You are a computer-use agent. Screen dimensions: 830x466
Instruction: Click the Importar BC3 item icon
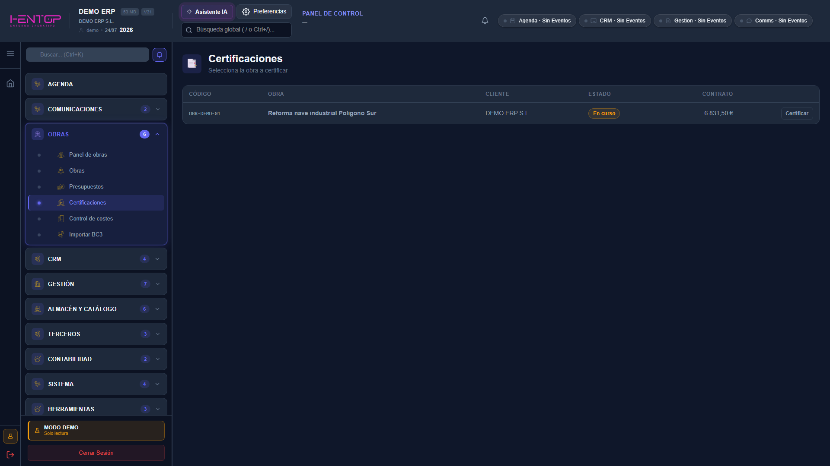click(x=61, y=235)
